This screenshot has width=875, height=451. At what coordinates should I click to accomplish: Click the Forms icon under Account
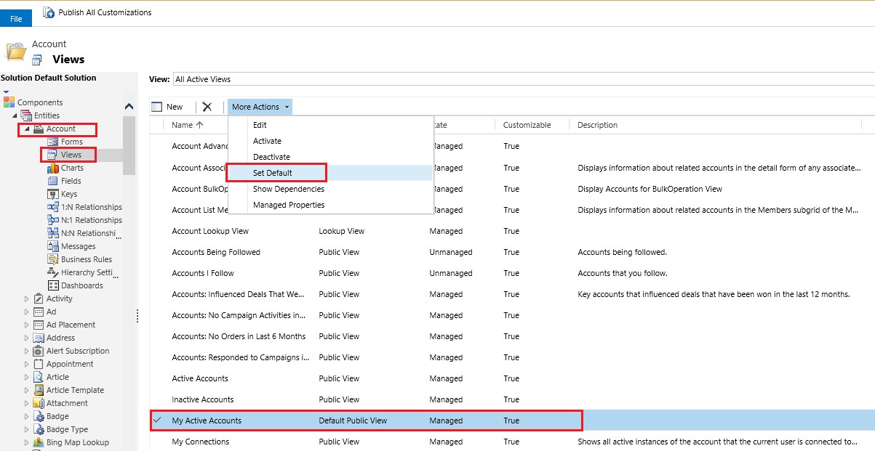point(53,142)
